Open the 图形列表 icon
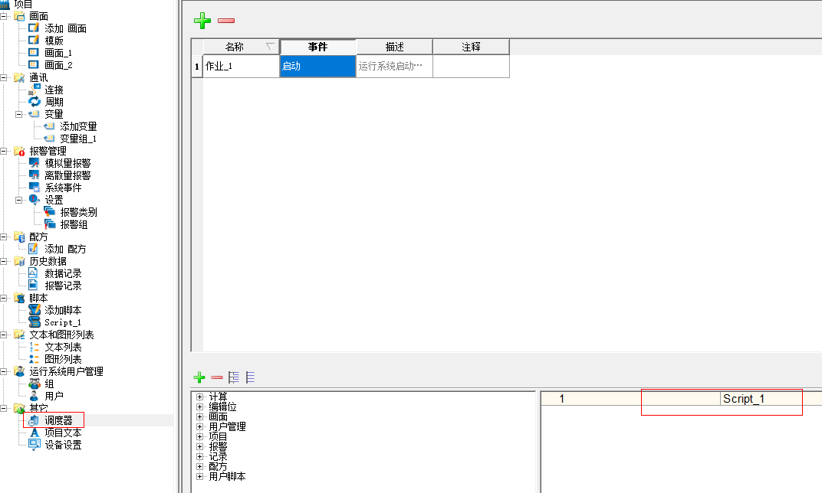This screenshot has height=493, width=822. click(x=34, y=358)
